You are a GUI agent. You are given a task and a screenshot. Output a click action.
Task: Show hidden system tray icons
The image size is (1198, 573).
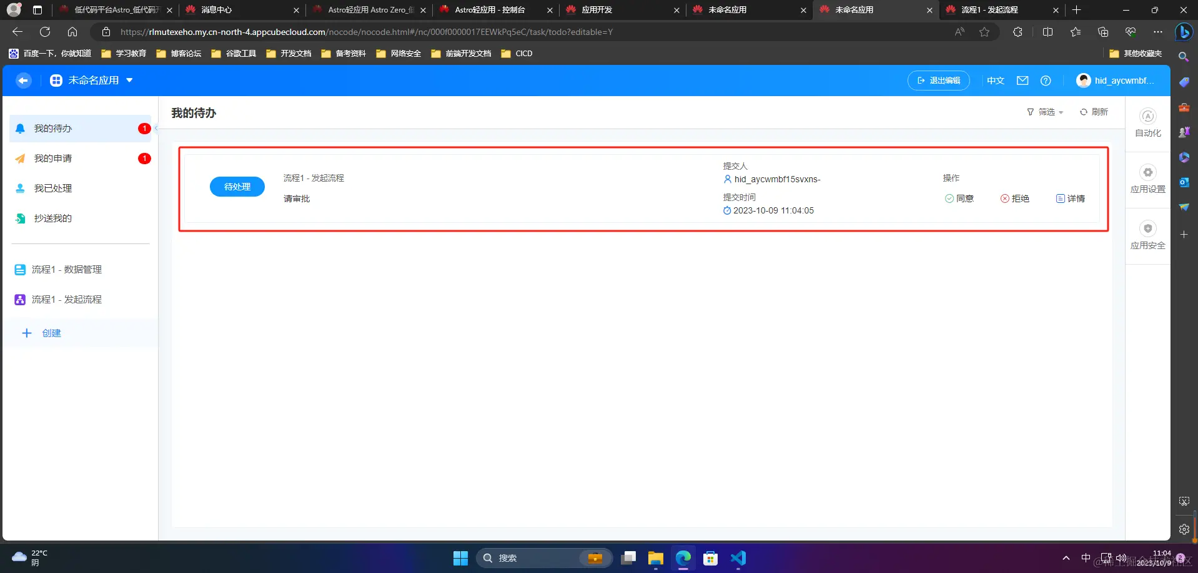(x=1066, y=558)
